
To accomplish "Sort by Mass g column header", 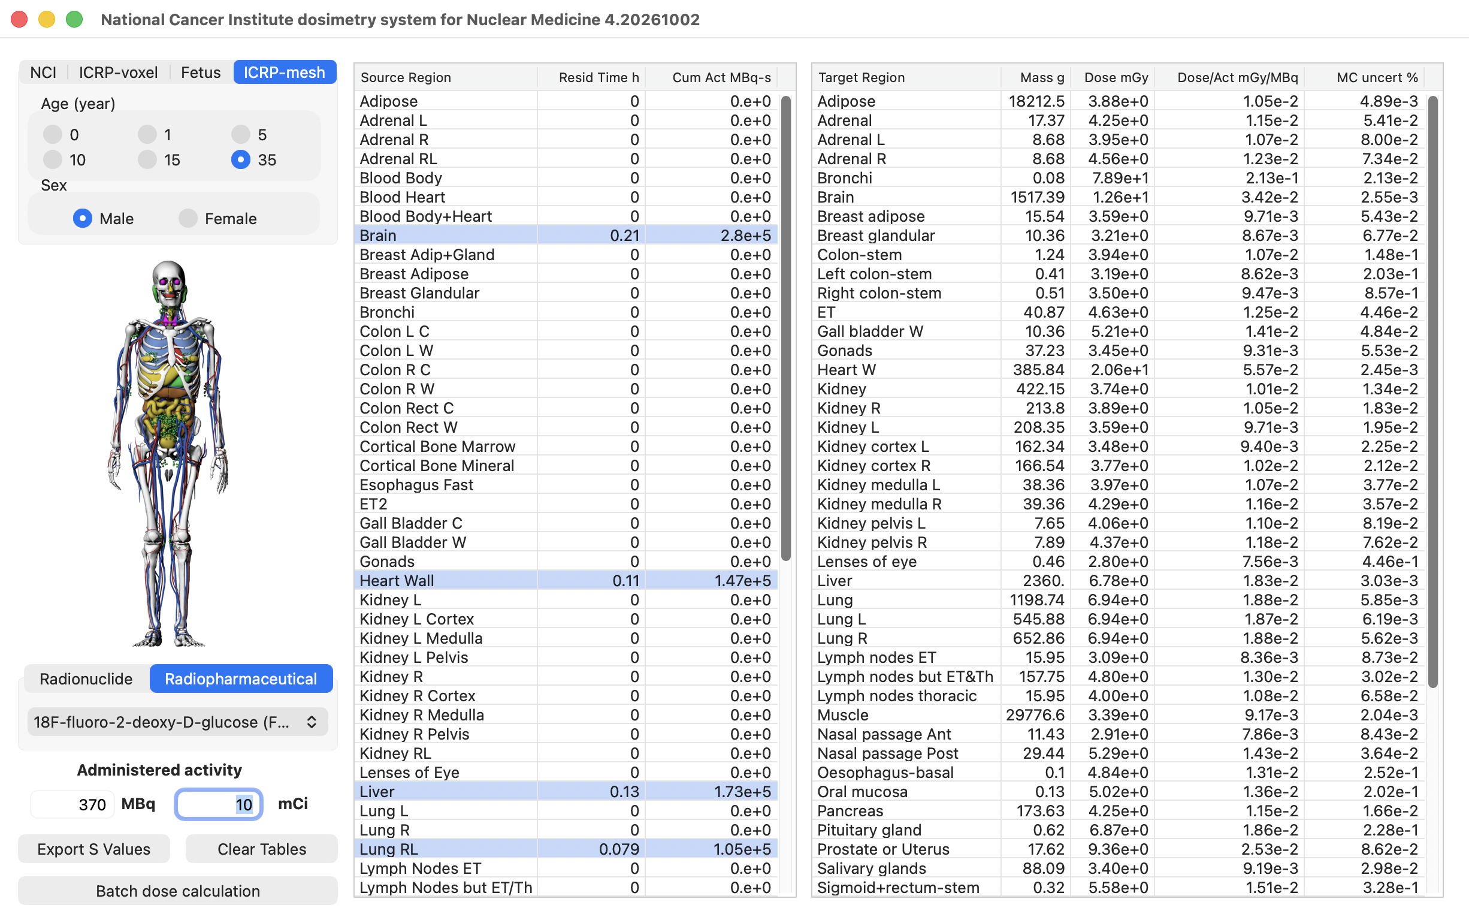I will (1036, 77).
